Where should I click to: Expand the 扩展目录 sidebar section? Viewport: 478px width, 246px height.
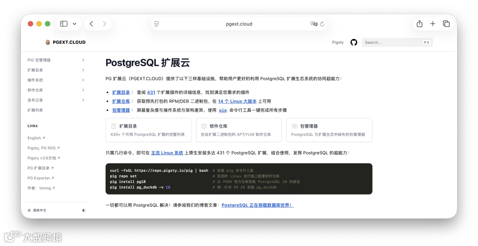click(x=83, y=70)
